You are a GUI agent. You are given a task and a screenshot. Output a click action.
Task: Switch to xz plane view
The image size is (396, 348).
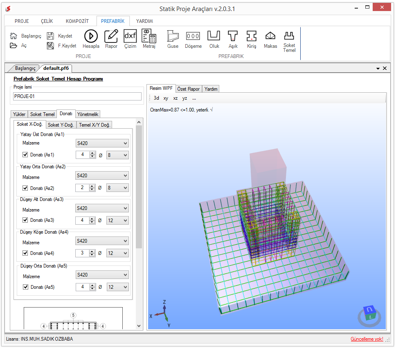(175, 98)
